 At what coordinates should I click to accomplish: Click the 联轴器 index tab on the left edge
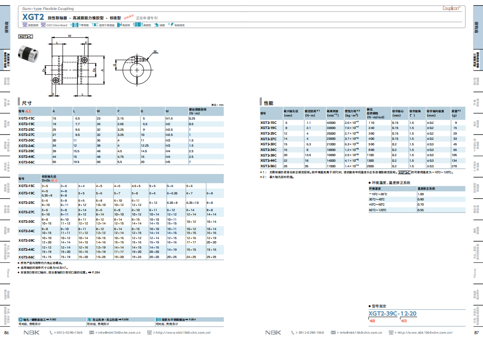tap(5, 27)
